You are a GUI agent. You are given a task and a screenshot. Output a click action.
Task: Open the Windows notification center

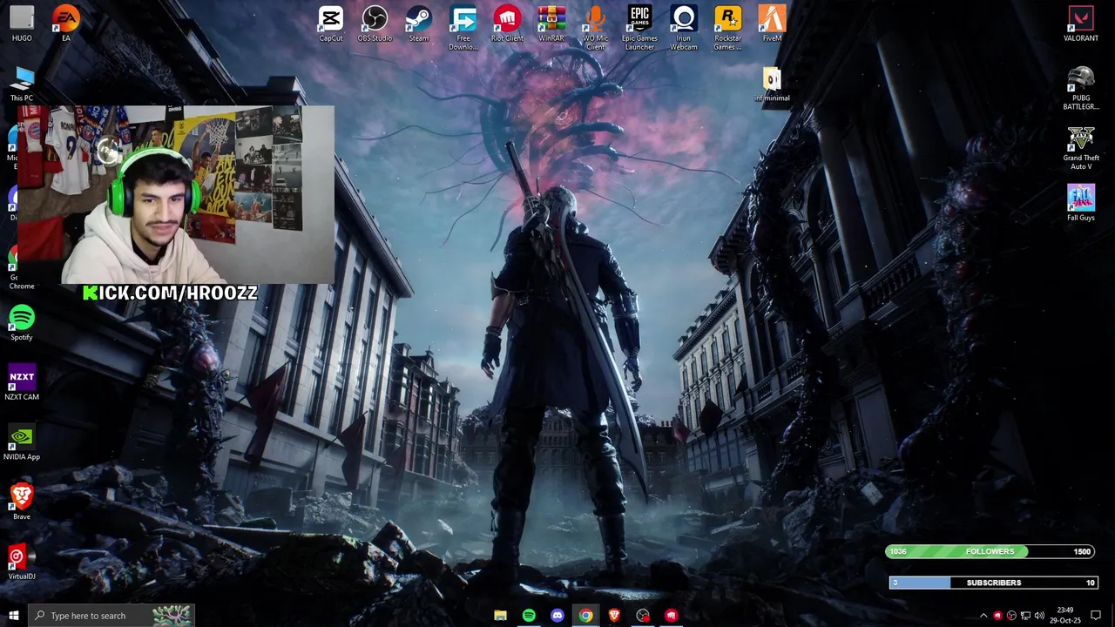tap(1096, 616)
